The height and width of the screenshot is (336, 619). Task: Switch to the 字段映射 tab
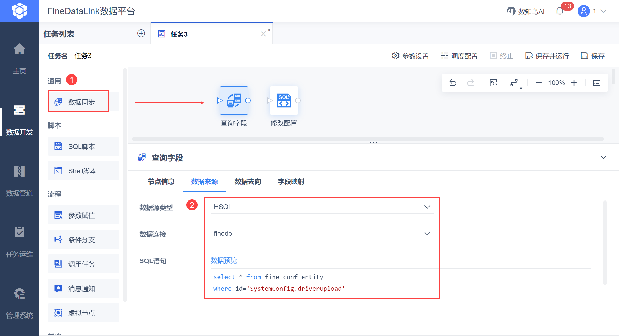[291, 182]
